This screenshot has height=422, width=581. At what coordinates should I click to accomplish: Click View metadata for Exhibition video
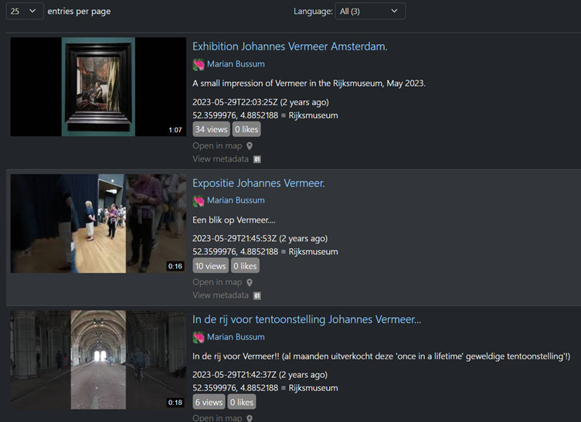(x=220, y=159)
